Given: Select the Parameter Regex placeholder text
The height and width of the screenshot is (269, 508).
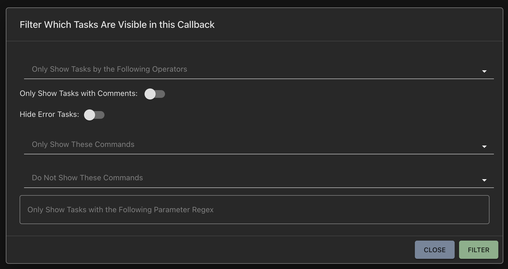Looking at the screenshot, I should 121,210.
